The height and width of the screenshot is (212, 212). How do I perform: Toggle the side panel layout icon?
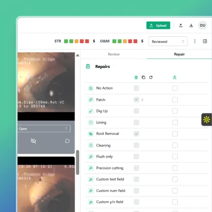(x=205, y=41)
